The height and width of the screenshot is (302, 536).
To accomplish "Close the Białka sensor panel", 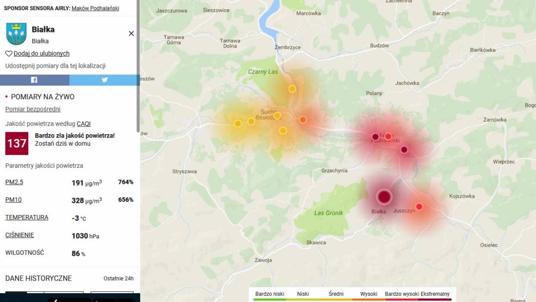I will (x=131, y=34).
